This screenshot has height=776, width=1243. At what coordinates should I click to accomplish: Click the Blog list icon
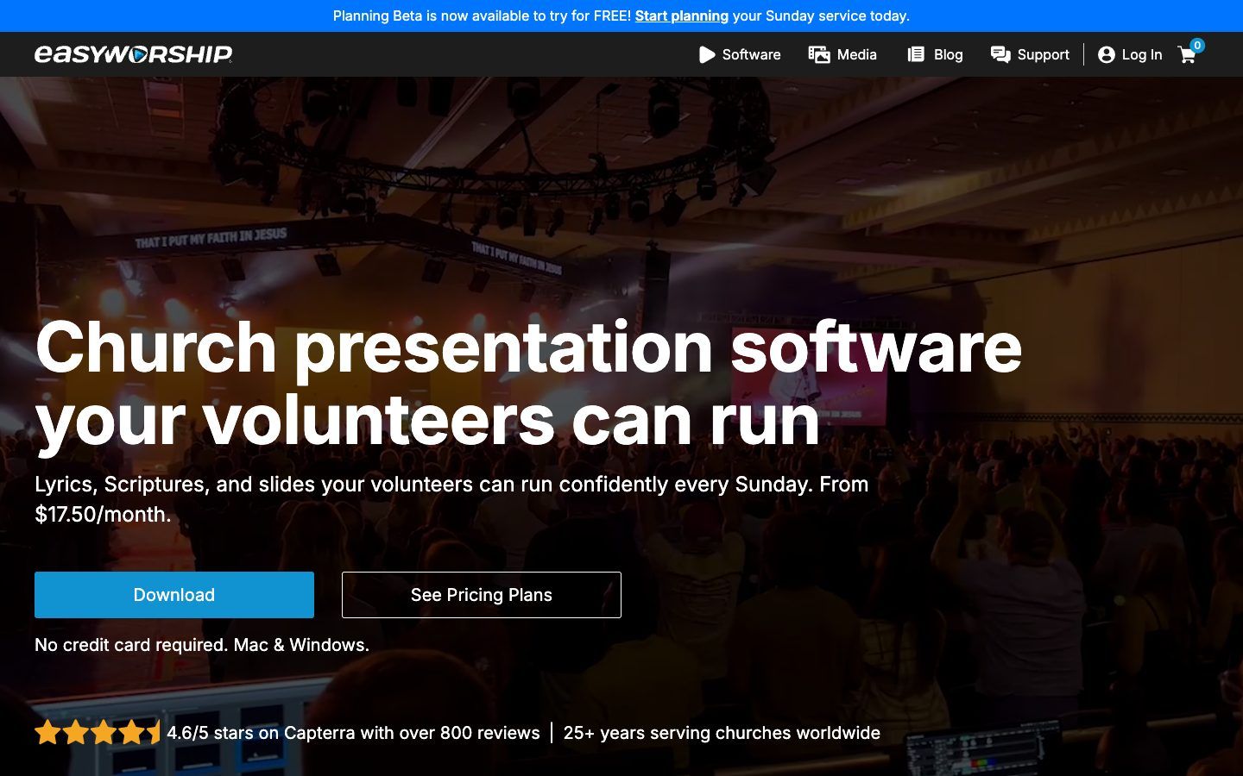point(916,54)
